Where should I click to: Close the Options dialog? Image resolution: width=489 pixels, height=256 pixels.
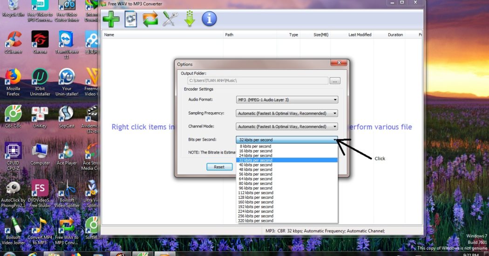point(339,63)
